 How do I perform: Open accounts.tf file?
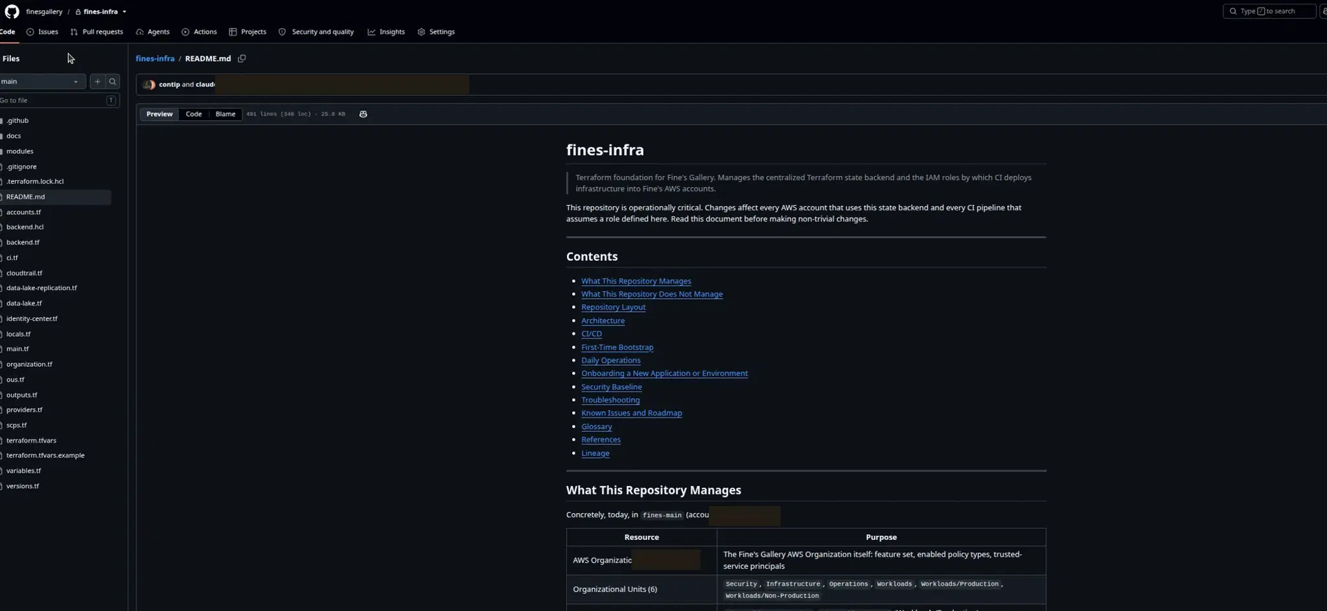tap(23, 212)
